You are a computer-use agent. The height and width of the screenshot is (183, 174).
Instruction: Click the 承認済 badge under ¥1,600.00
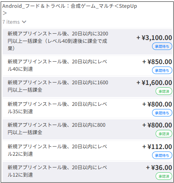[x=164, y=91]
